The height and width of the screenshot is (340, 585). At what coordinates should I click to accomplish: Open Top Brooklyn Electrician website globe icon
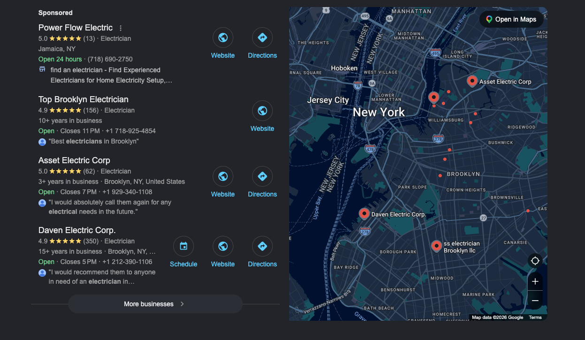point(262,111)
